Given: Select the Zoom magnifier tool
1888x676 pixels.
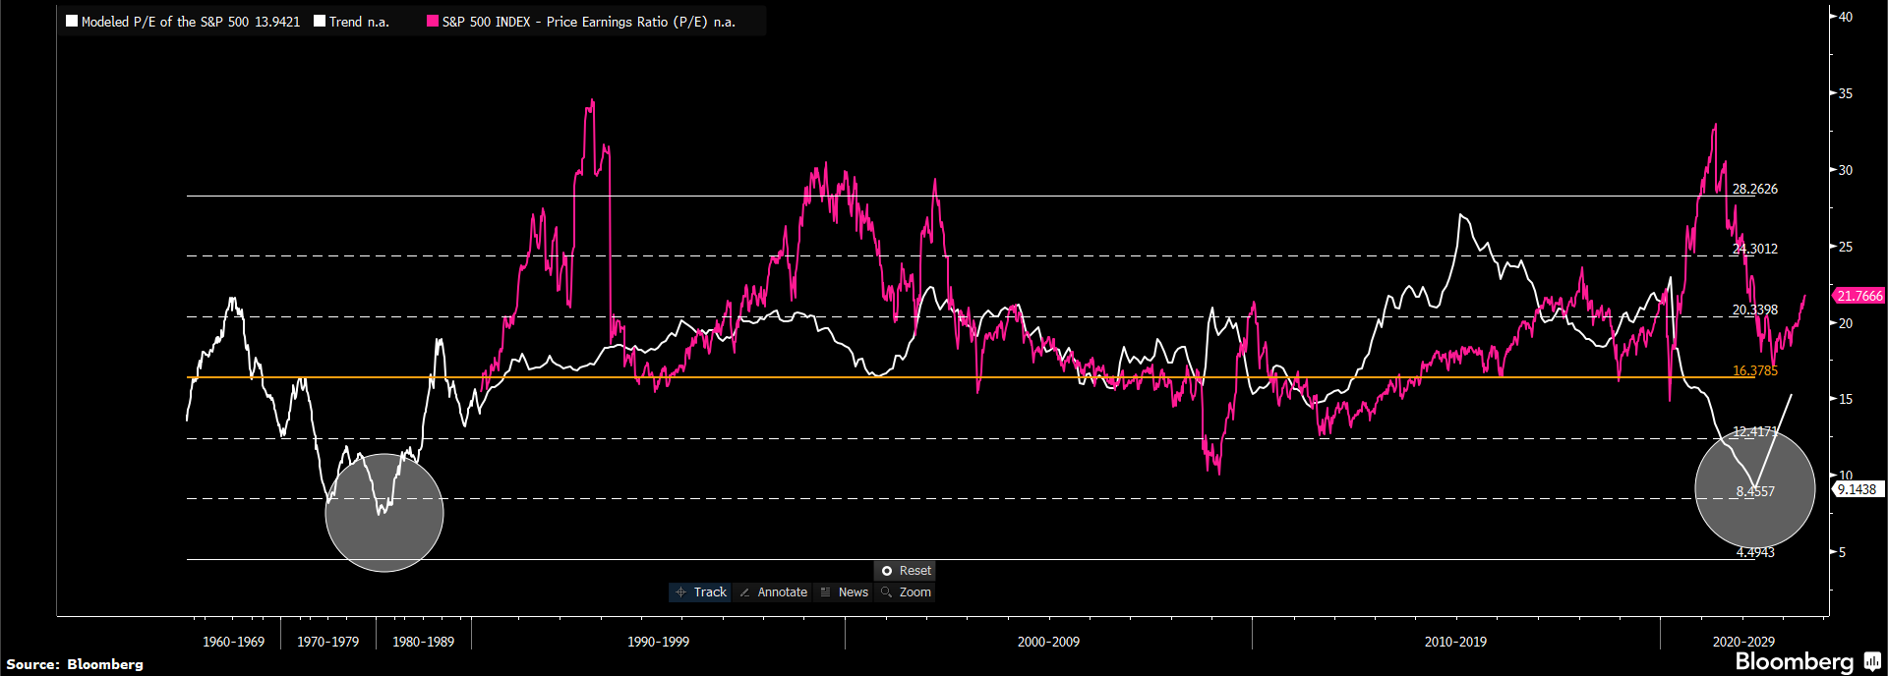Looking at the screenshot, I should [x=906, y=592].
